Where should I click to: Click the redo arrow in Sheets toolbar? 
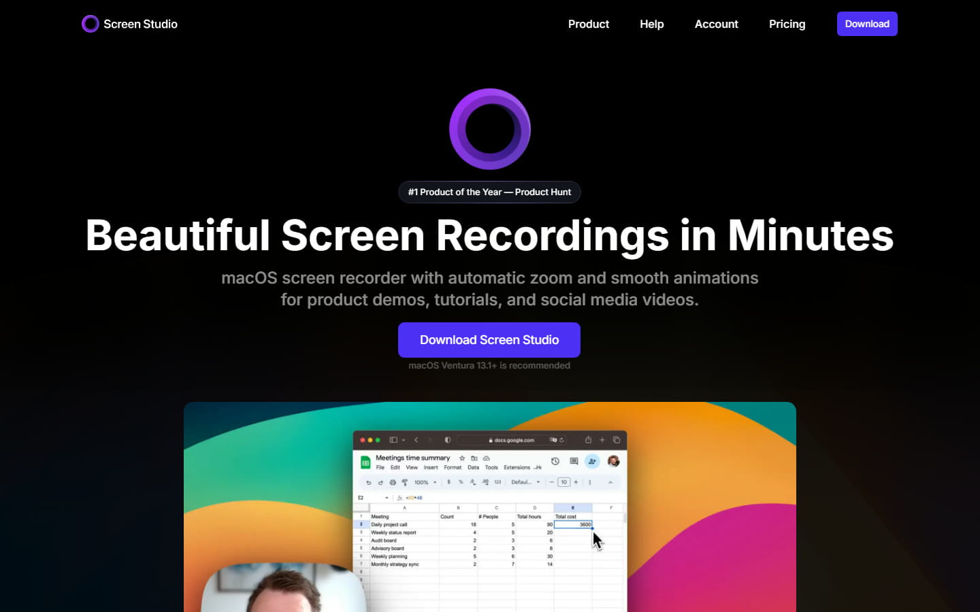(x=380, y=482)
